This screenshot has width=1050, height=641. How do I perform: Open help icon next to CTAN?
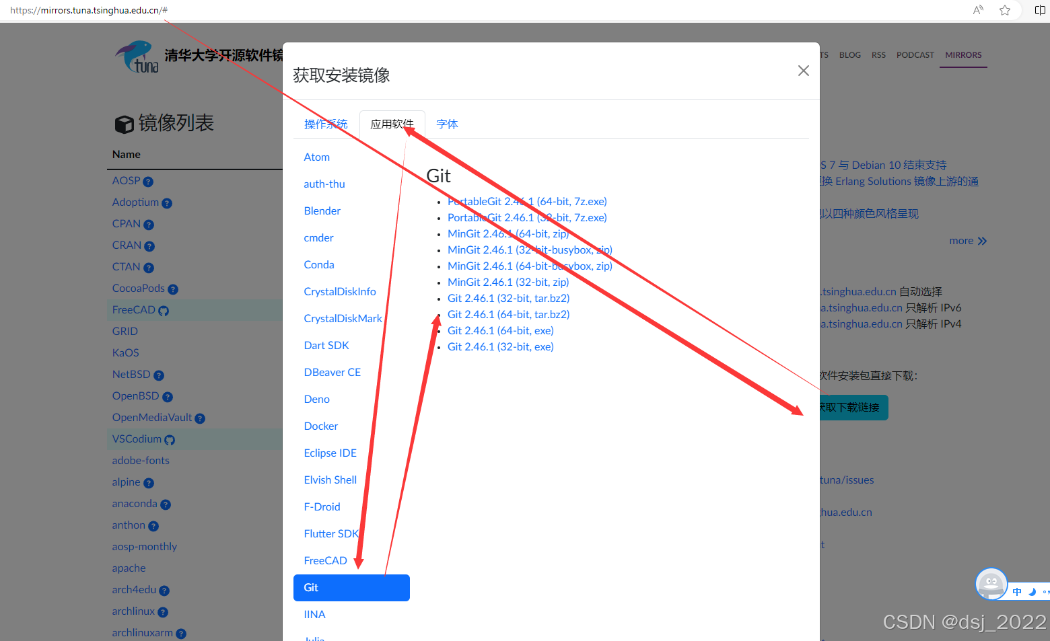coord(149,268)
